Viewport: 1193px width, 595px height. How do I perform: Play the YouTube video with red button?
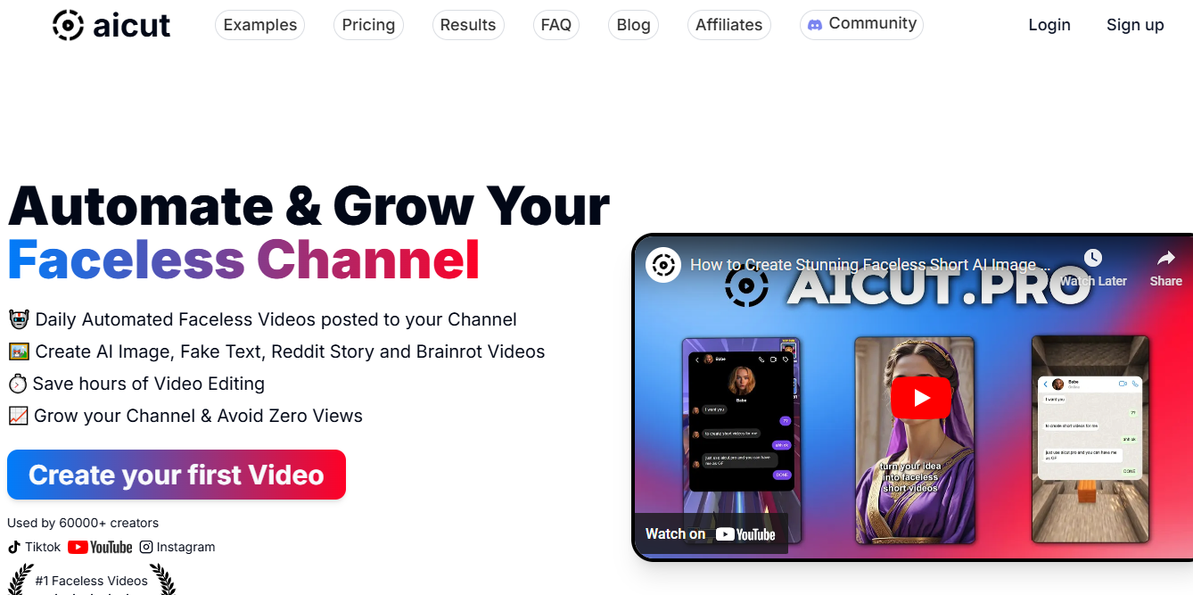click(x=921, y=398)
